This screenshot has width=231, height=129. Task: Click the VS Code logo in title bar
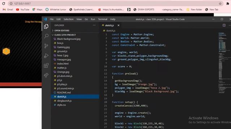coord(45,19)
